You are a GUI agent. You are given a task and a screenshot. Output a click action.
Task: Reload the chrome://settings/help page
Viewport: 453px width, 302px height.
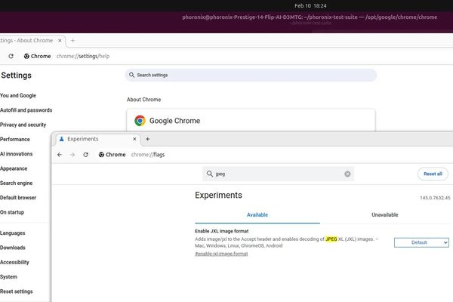[x=11, y=56]
